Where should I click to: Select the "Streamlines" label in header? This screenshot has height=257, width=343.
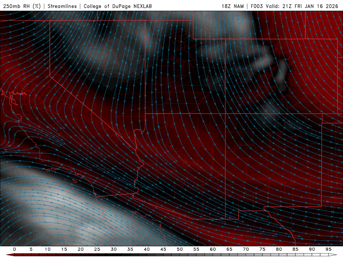pyautogui.click(x=62, y=6)
